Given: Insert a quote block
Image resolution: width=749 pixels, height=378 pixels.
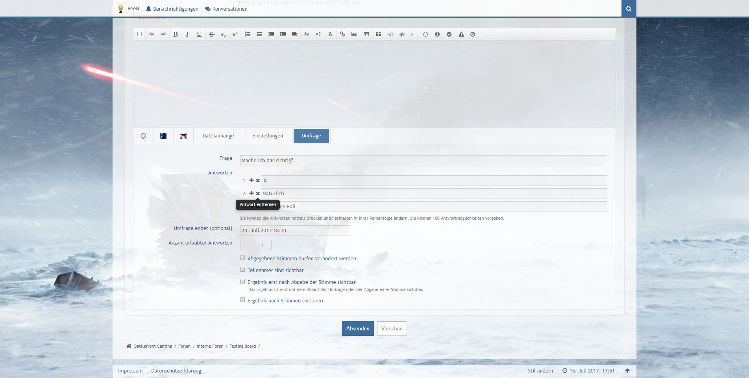Looking at the screenshot, I should [x=379, y=34].
